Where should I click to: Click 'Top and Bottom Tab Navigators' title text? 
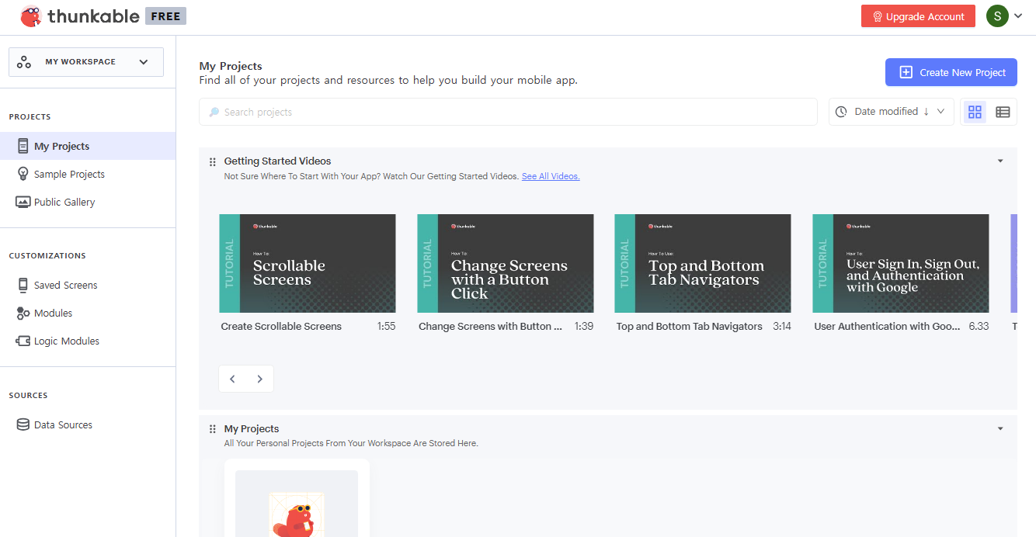690,327
